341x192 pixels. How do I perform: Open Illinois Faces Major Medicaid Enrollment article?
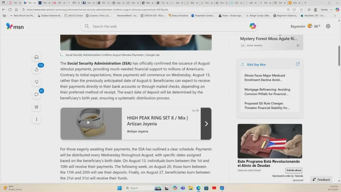265,78
